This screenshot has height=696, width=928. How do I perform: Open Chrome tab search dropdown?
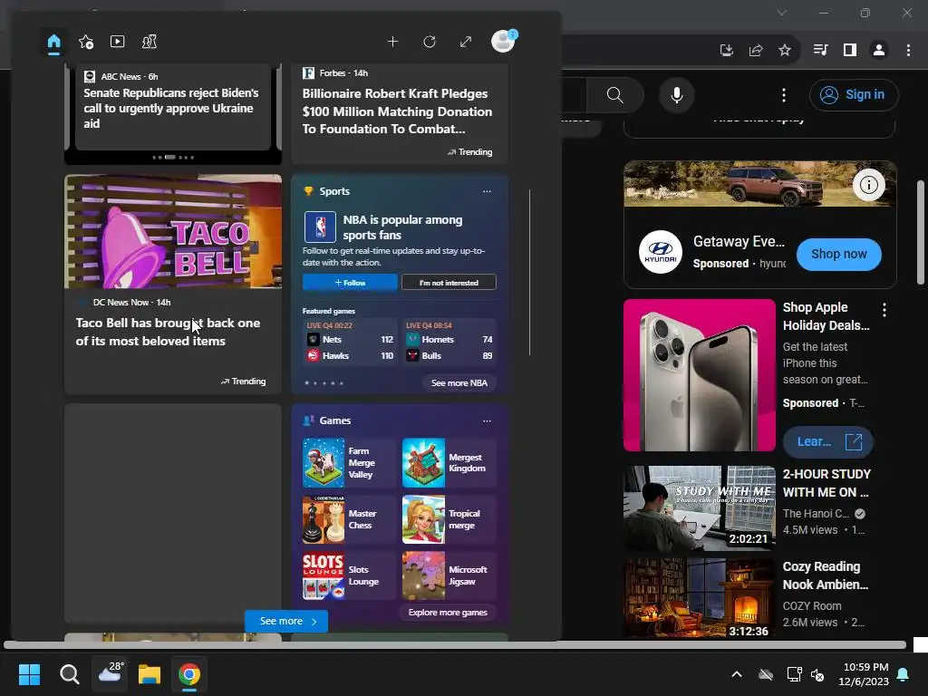point(782,13)
